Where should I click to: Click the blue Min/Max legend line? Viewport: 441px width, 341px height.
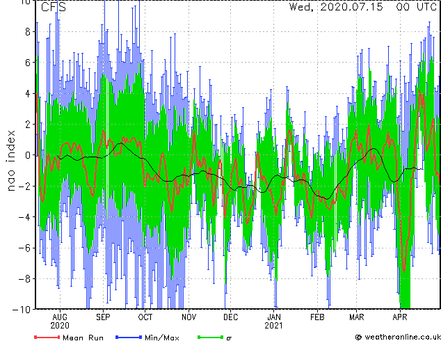pyautogui.click(x=129, y=337)
